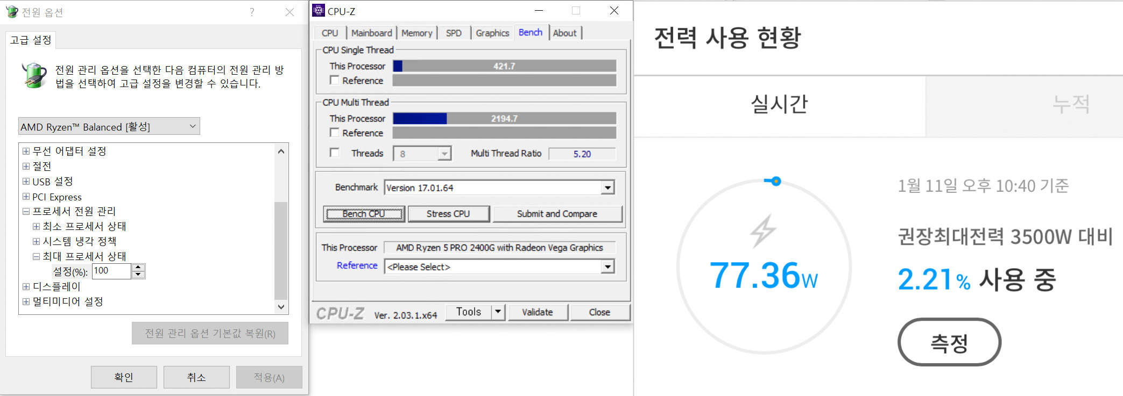
Task: Click the settings tree scroll down arrow
Action: coord(281,307)
